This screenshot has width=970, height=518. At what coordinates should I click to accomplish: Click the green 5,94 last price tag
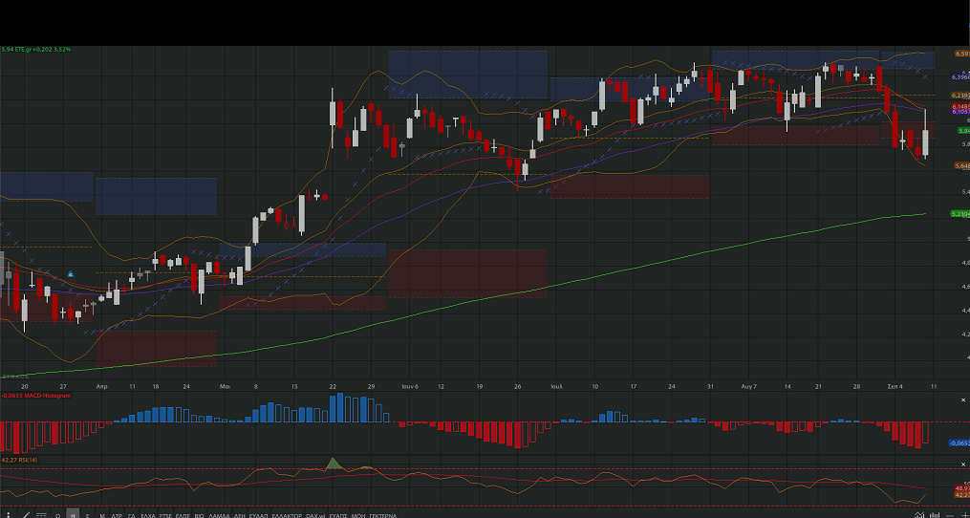tap(962, 131)
